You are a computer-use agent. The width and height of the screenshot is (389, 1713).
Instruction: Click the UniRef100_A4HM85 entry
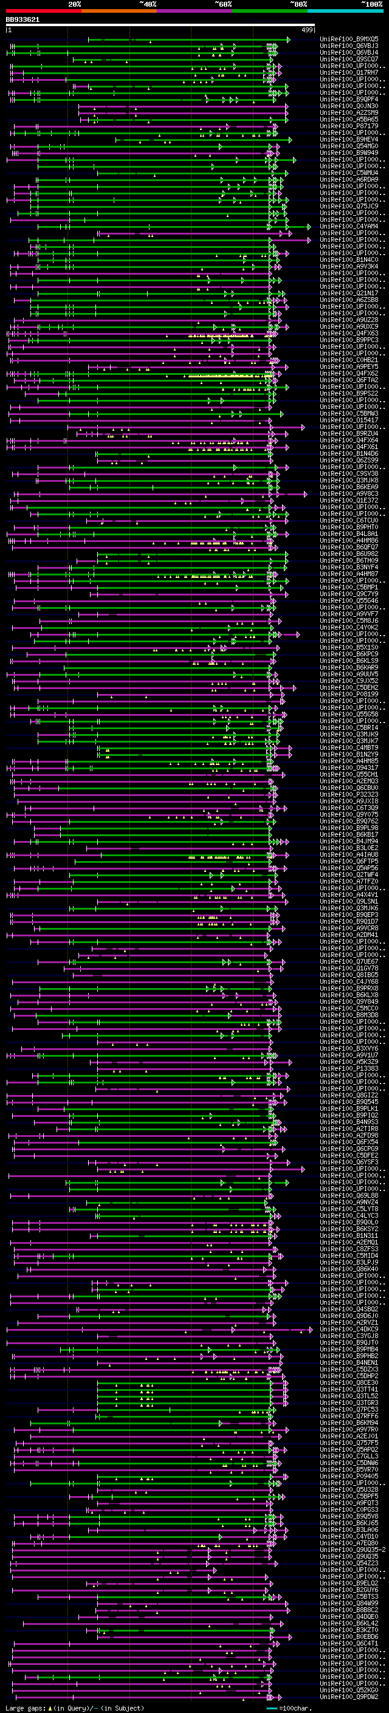[349, 761]
